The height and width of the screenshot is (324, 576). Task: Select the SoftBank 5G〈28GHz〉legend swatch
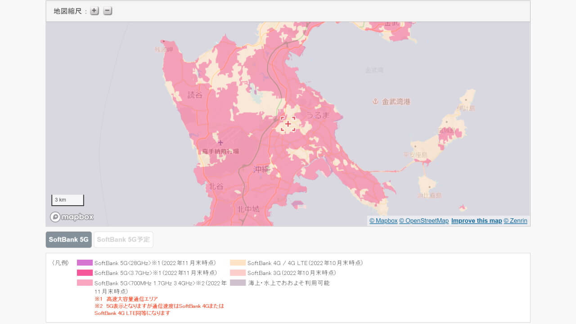pyautogui.click(x=85, y=262)
